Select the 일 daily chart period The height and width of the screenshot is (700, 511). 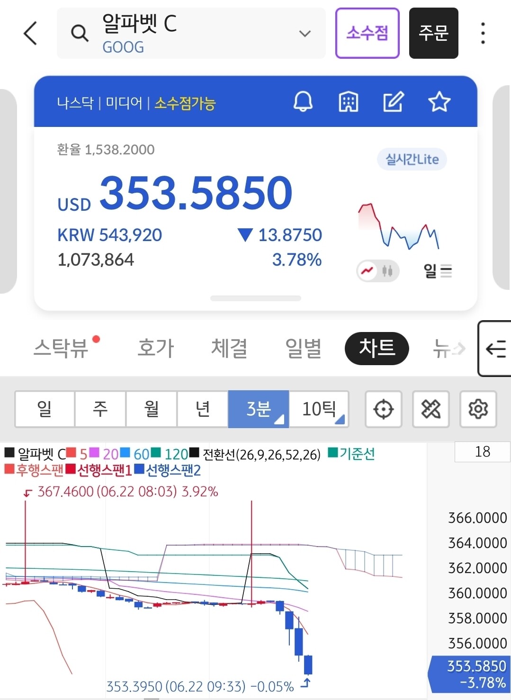[x=45, y=409]
